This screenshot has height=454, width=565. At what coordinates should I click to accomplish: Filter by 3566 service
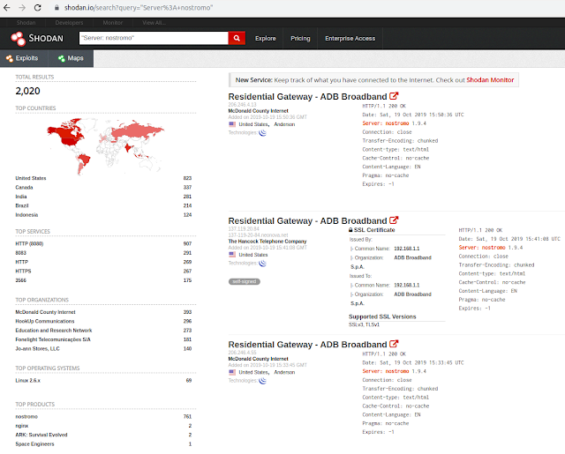click(20, 280)
